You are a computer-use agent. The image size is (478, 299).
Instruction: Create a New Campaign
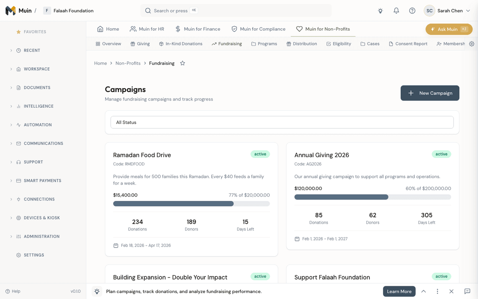click(430, 93)
